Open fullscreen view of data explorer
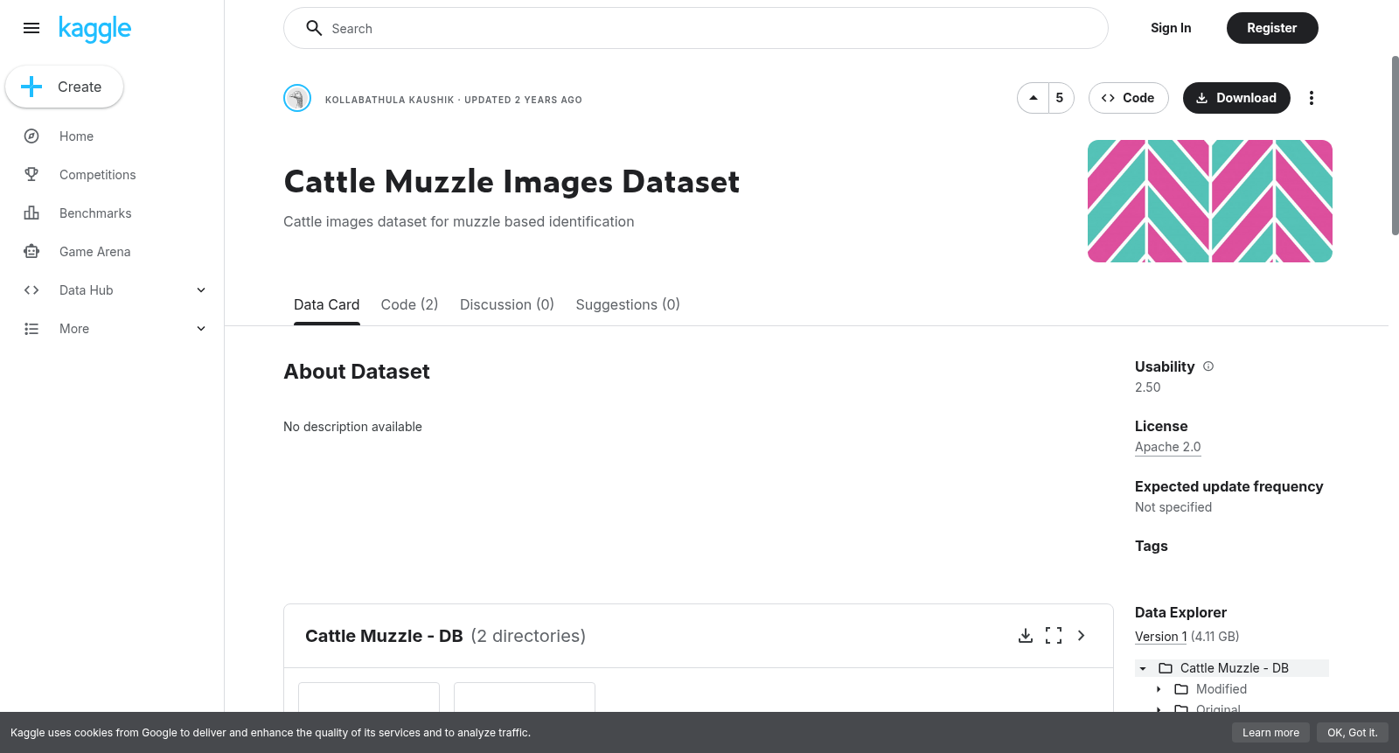Viewport: 1399px width, 753px height. pyautogui.click(x=1054, y=636)
